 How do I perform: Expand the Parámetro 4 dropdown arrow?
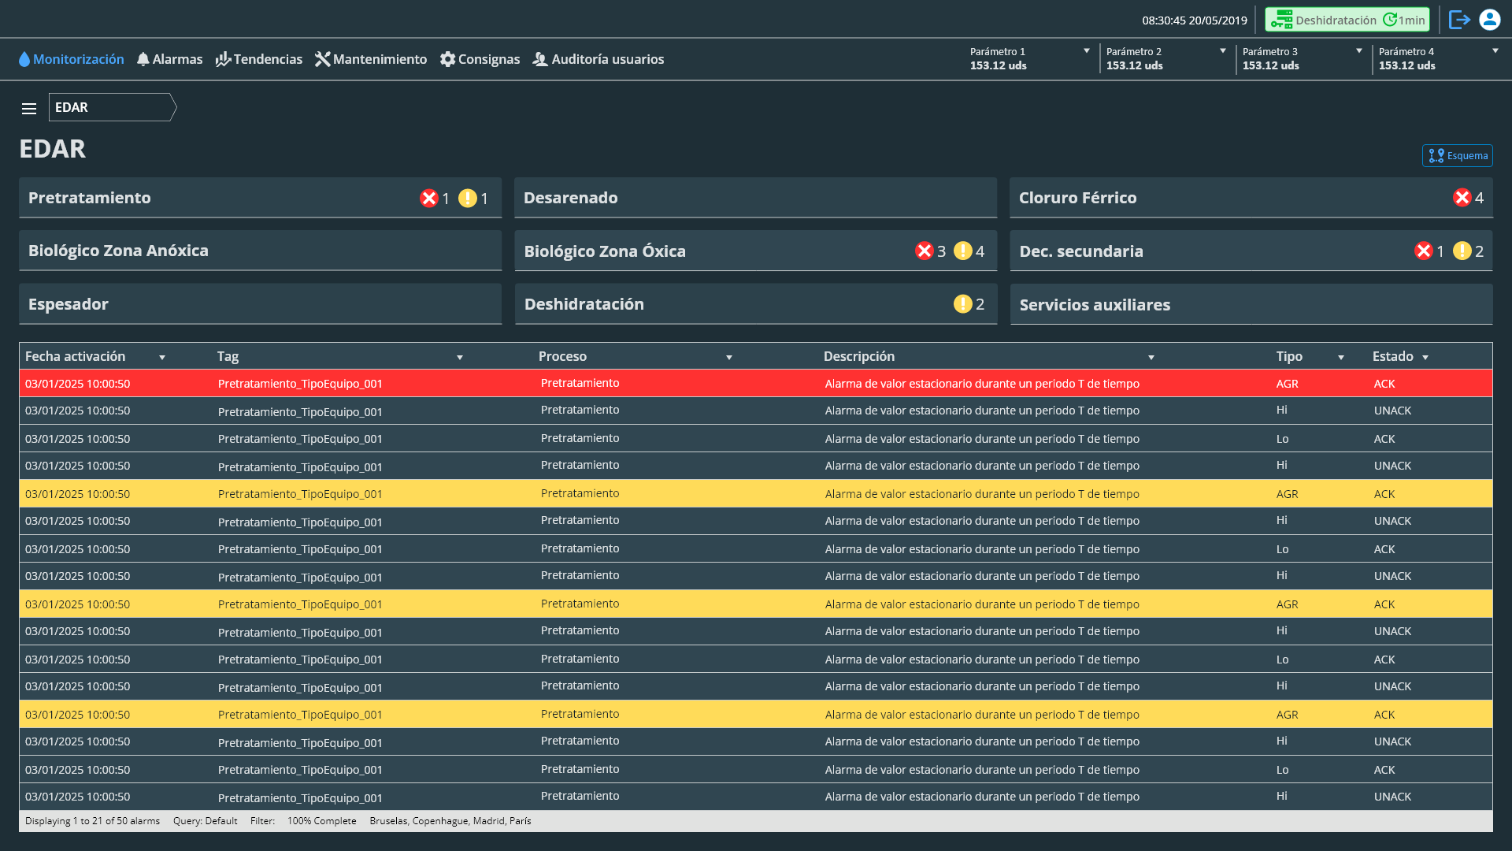[x=1495, y=51]
